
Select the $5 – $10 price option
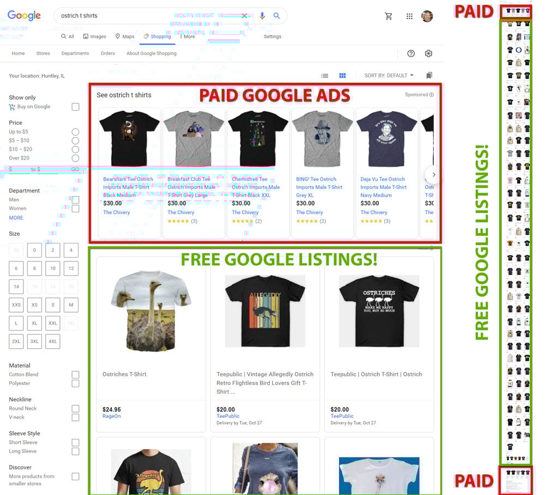(75, 140)
